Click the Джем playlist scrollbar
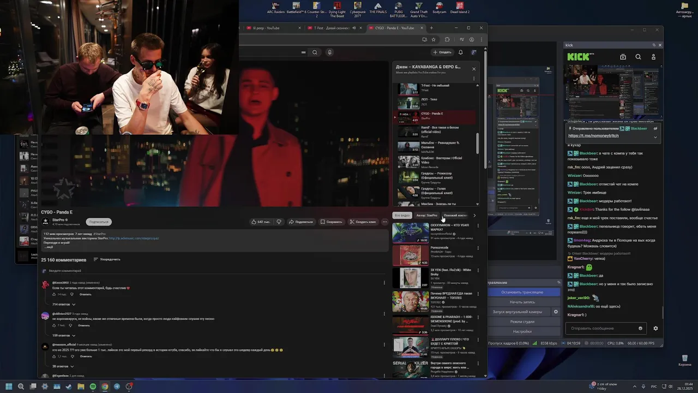The height and width of the screenshot is (393, 698). pyautogui.click(x=478, y=144)
